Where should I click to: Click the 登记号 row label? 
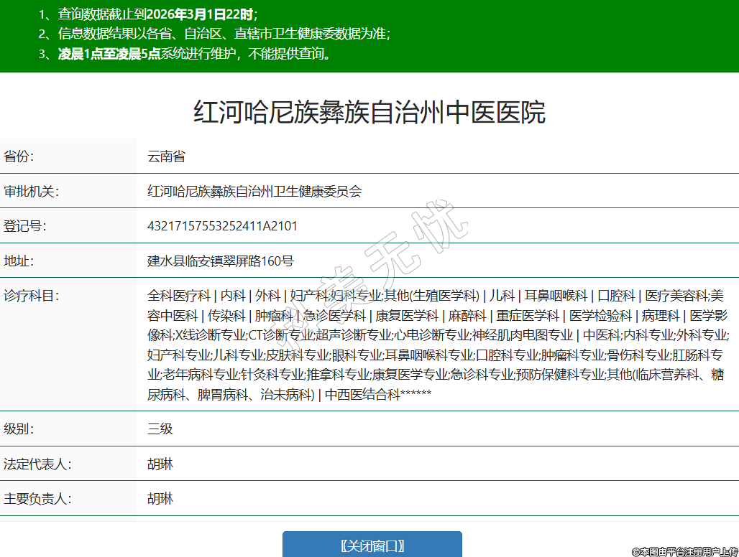25,226
